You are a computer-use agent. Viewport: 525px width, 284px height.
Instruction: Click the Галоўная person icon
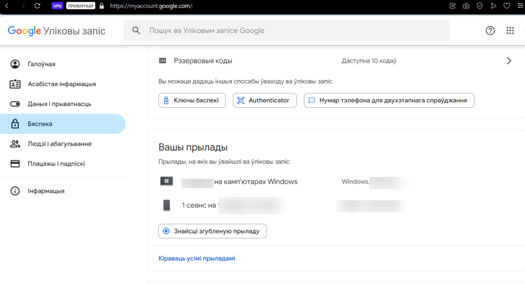click(x=15, y=64)
